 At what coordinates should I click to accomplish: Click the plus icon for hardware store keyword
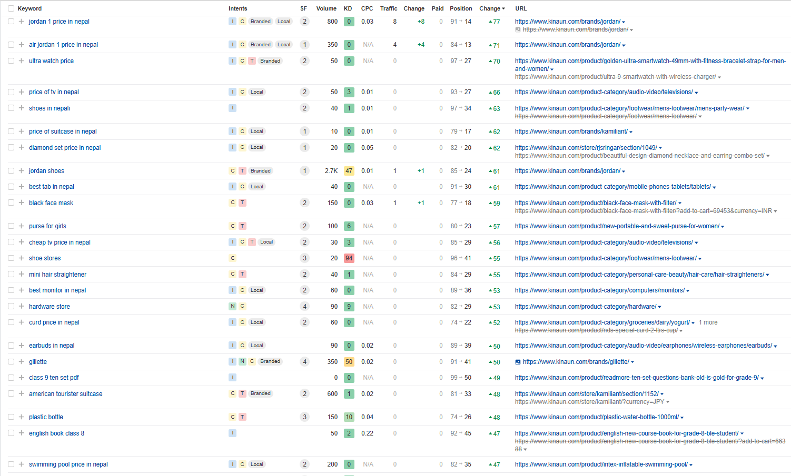(x=21, y=307)
